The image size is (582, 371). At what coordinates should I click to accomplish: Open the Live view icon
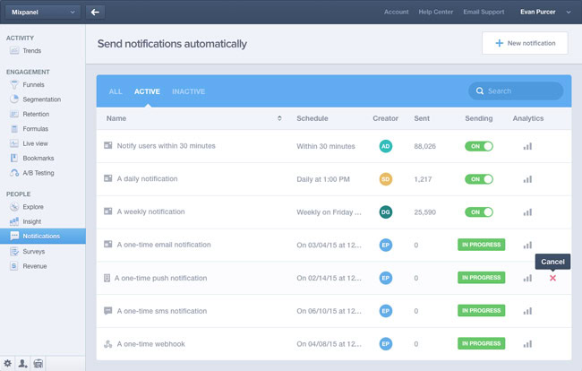(14, 143)
